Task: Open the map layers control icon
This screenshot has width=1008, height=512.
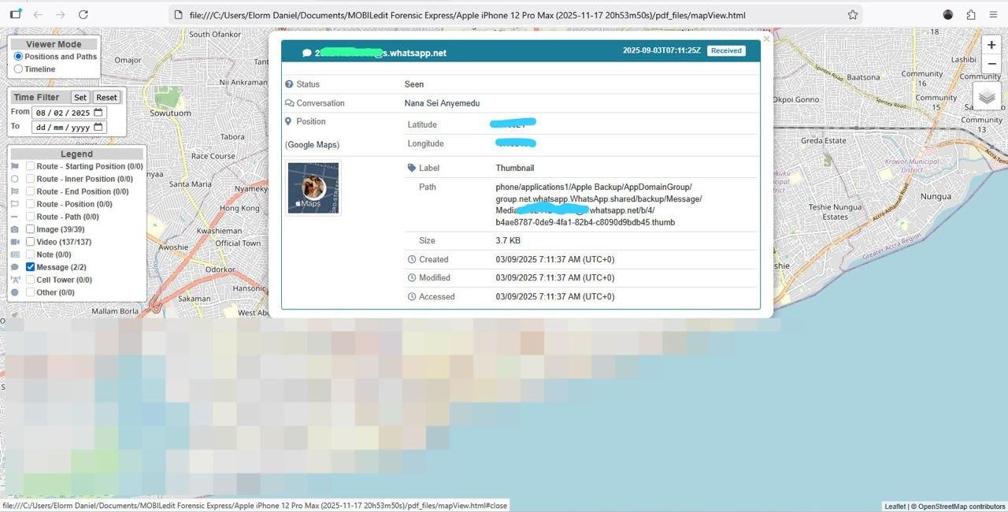Action: 987,98
